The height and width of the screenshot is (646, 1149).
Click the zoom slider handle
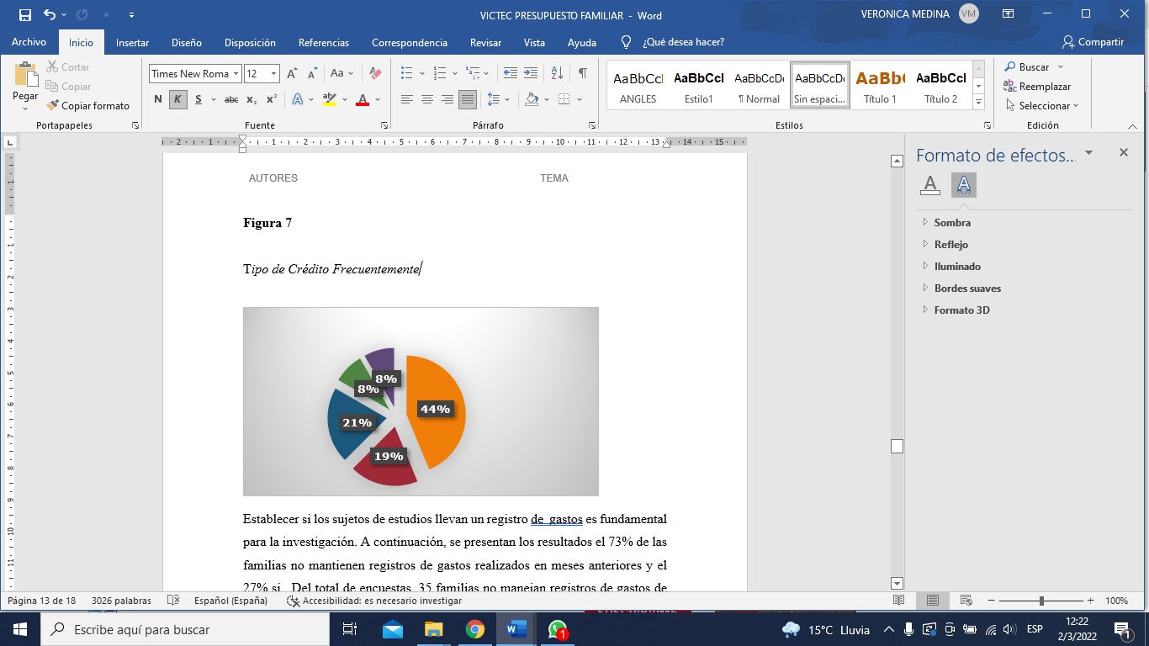coord(1041,601)
